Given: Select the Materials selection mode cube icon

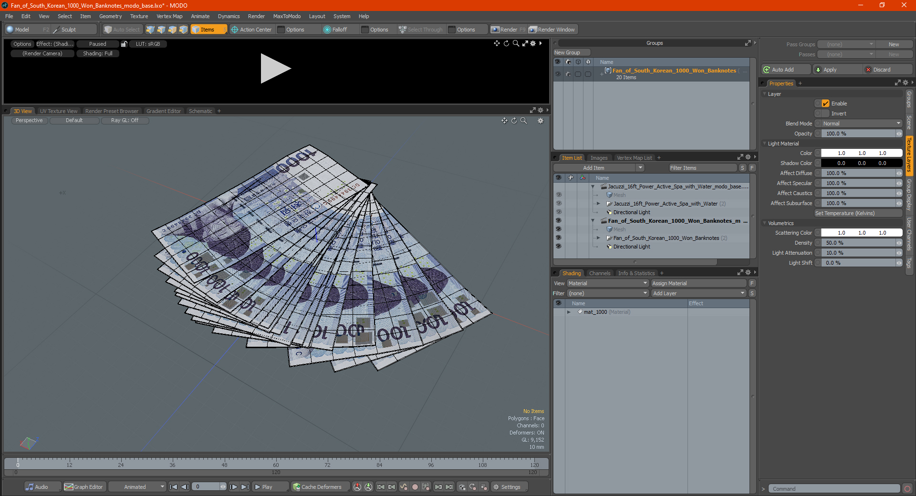Looking at the screenshot, I should coord(183,30).
